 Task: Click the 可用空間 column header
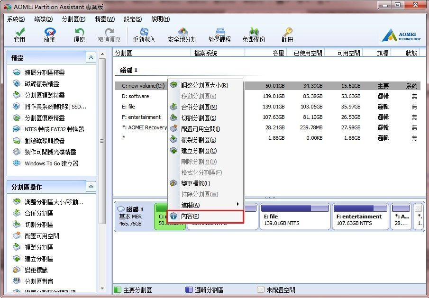coord(344,53)
